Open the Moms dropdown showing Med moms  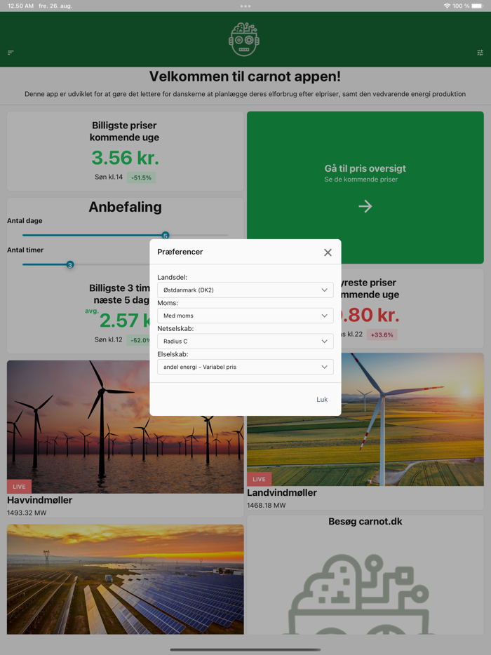[x=245, y=316]
